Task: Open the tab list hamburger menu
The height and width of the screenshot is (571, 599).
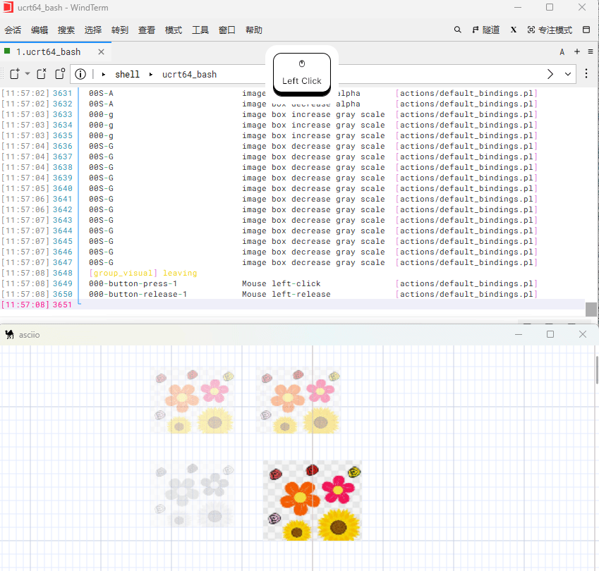Action: coord(589,51)
